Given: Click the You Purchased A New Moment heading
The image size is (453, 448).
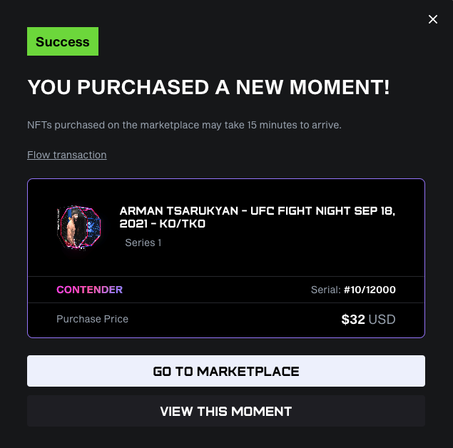Looking at the screenshot, I should pyautogui.click(x=208, y=87).
